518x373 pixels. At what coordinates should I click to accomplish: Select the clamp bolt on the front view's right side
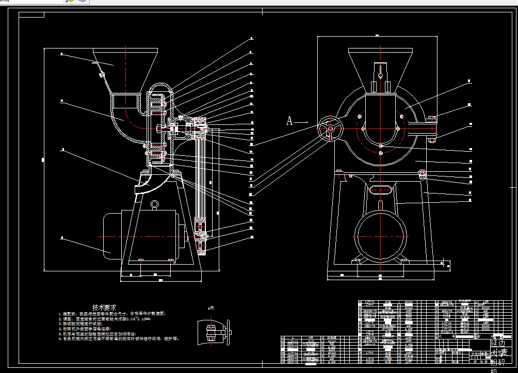tap(431, 129)
